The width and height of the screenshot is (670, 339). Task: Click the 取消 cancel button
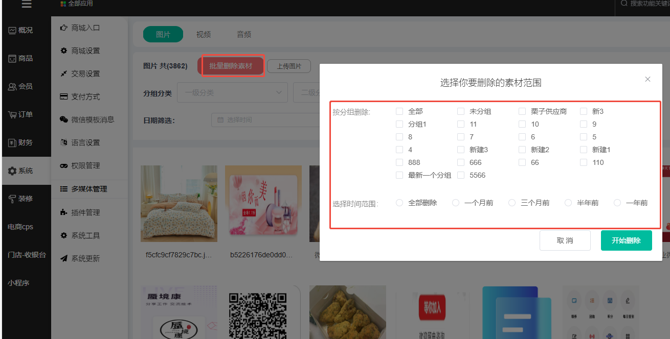tap(565, 240)
